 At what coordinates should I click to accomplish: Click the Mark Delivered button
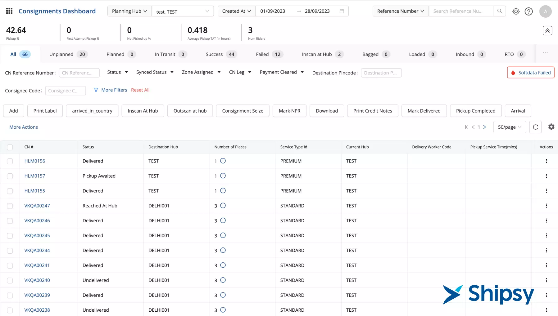[x=424, y=111]
